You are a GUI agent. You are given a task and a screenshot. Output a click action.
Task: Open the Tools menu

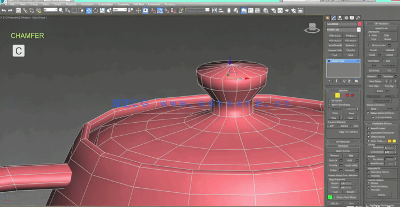(x=23, y=5)
